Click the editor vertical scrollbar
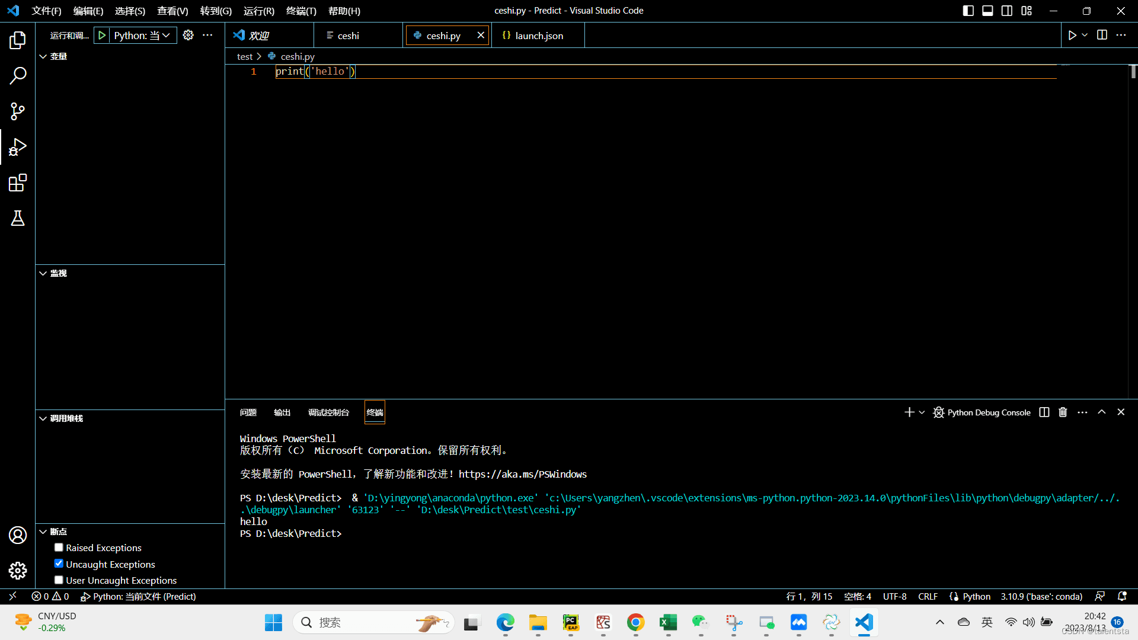The height and width of the screenshot is (640, 1138). pos(1133,231)
